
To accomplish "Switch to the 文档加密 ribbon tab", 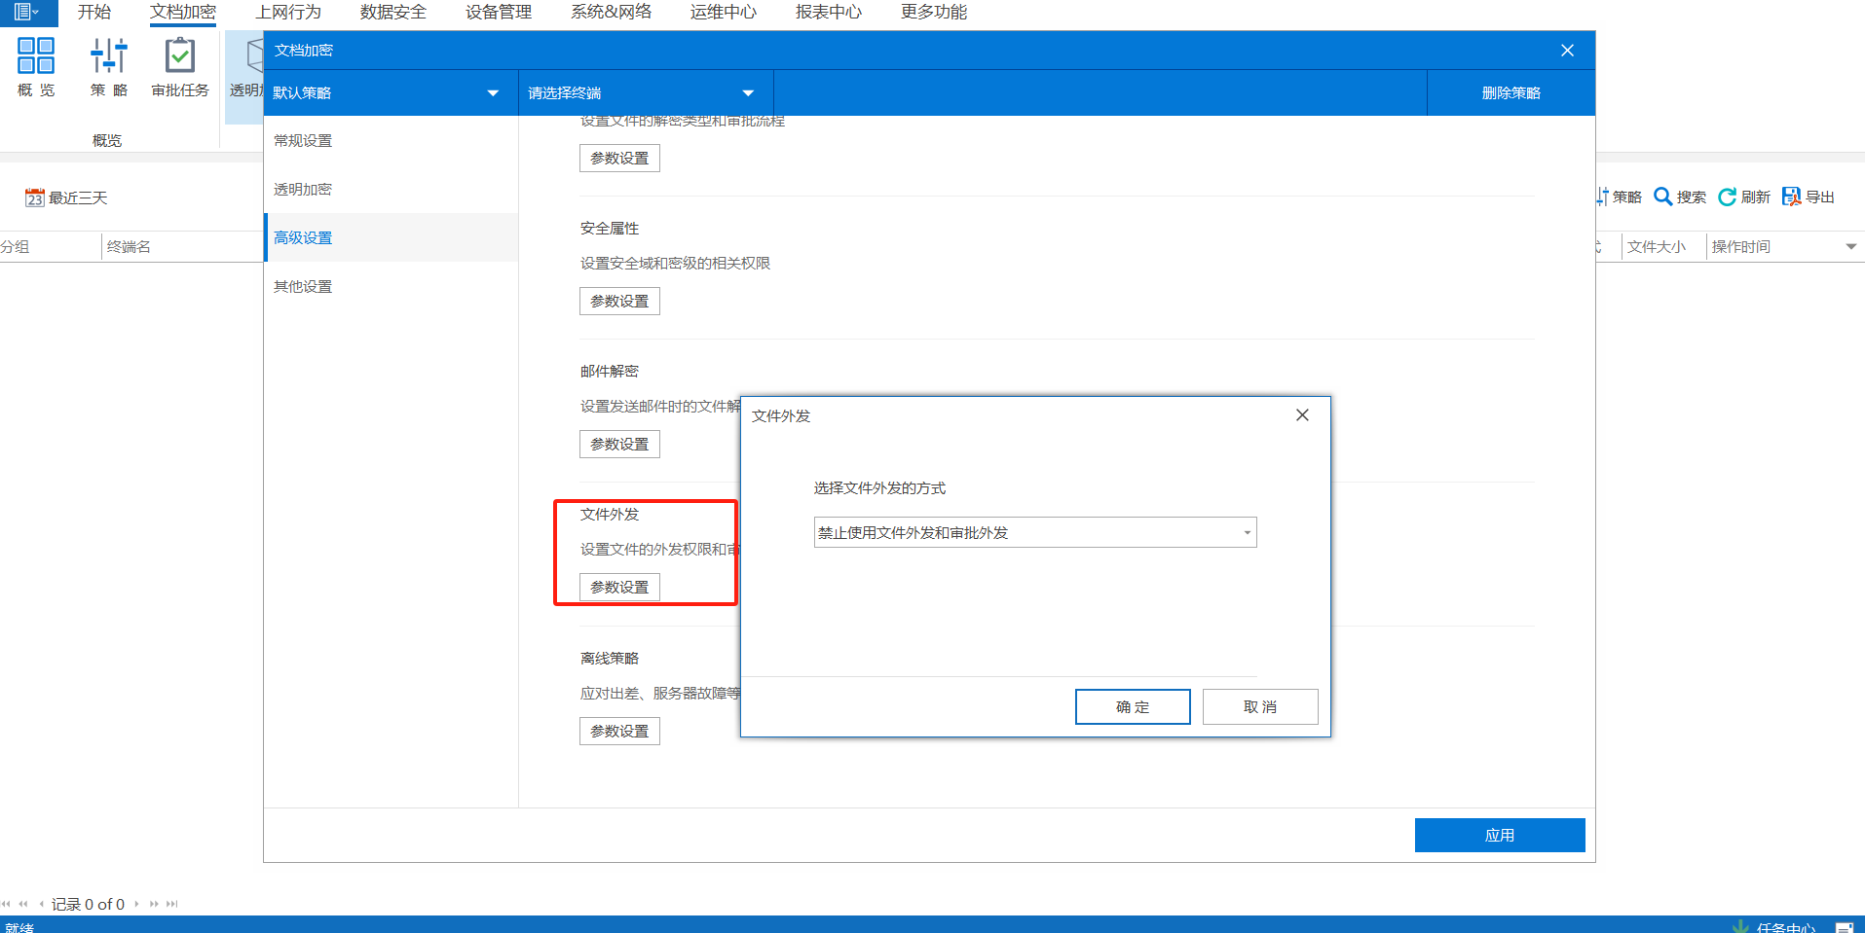I will click(183, 12).
